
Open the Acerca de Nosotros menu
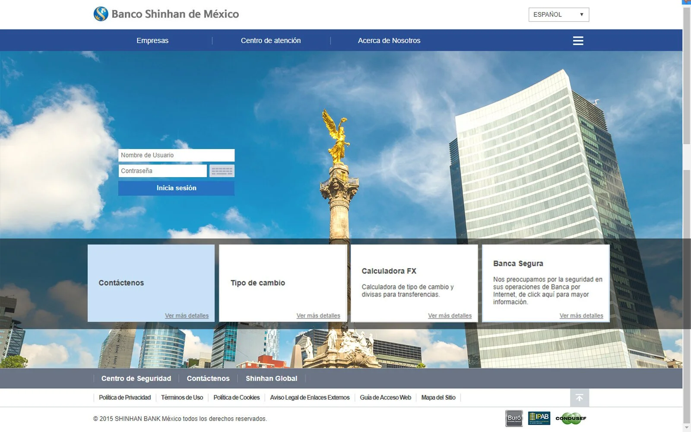click(389, 41)
